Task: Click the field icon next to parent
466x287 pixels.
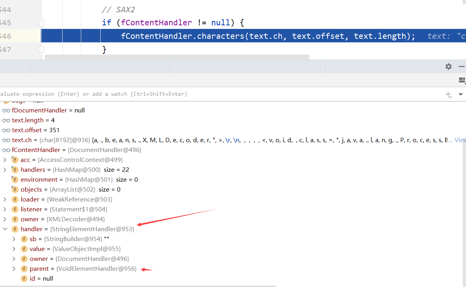Action: (x=24, y=269)
